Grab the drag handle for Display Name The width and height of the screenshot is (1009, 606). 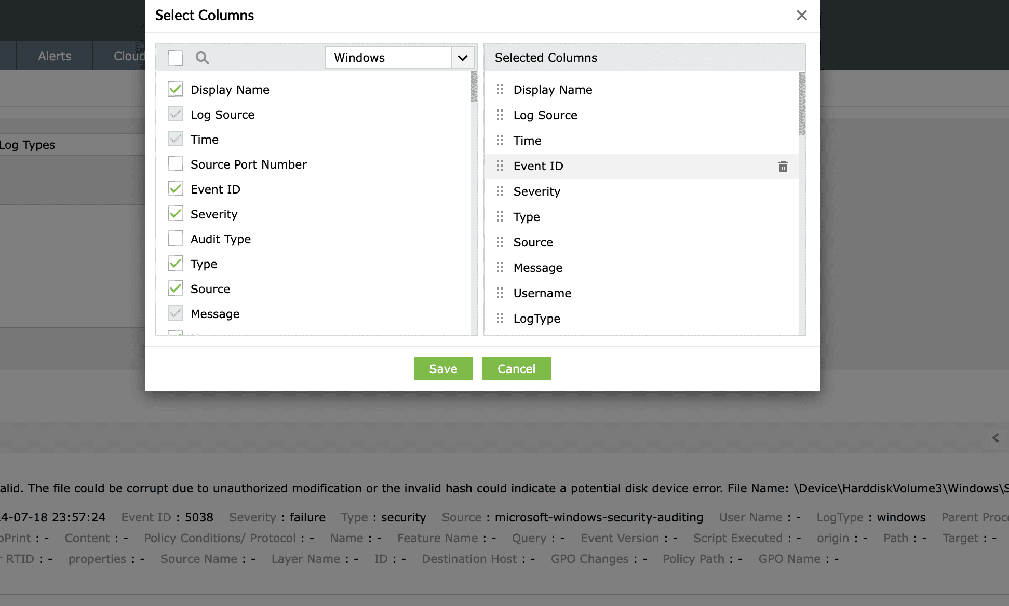(500, 90)
